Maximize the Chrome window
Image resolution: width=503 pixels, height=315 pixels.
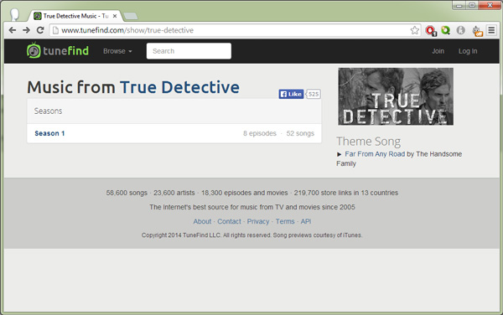pyautogui.click(x=472, y=5)
